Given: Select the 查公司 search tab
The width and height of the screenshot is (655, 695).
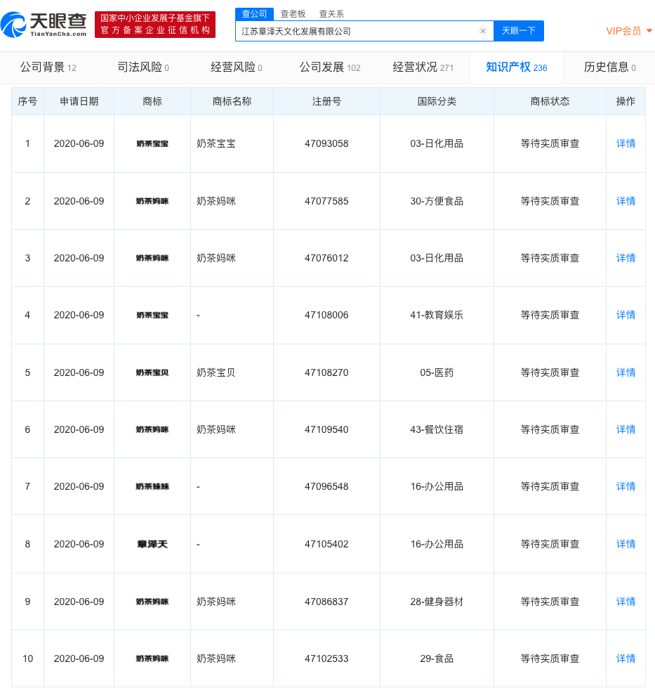Looking at the screenshot, I should point(254,13).
